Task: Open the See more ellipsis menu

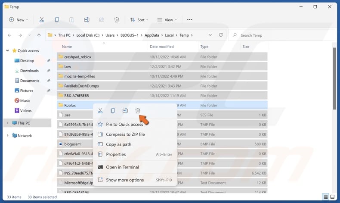Action: pos(190,20)
